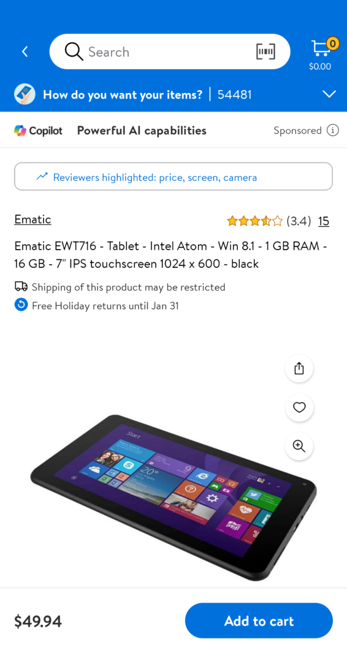Tap the share product icon
This screenshot has width=347, height=647.
(299, 368)
